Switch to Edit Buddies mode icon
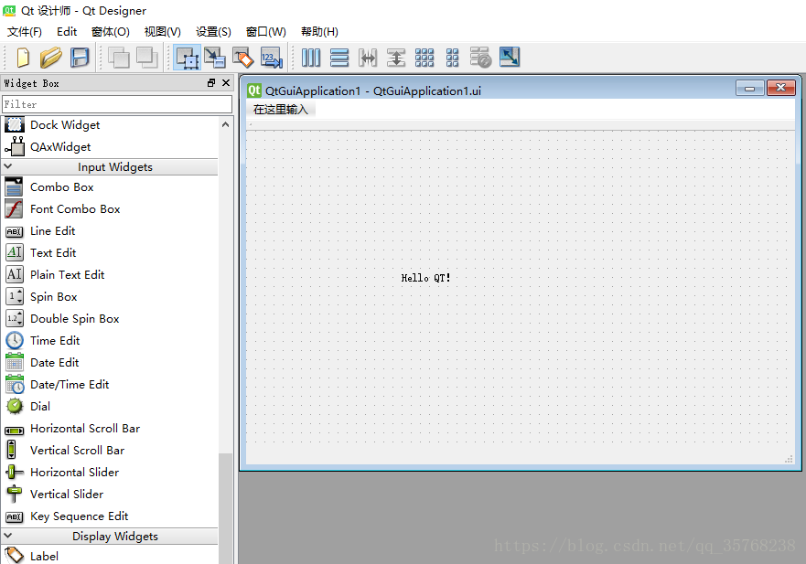 pyautogui.click(x=243, y=58)
